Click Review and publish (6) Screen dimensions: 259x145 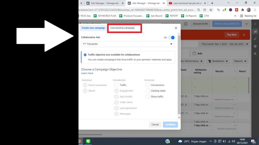227,24
